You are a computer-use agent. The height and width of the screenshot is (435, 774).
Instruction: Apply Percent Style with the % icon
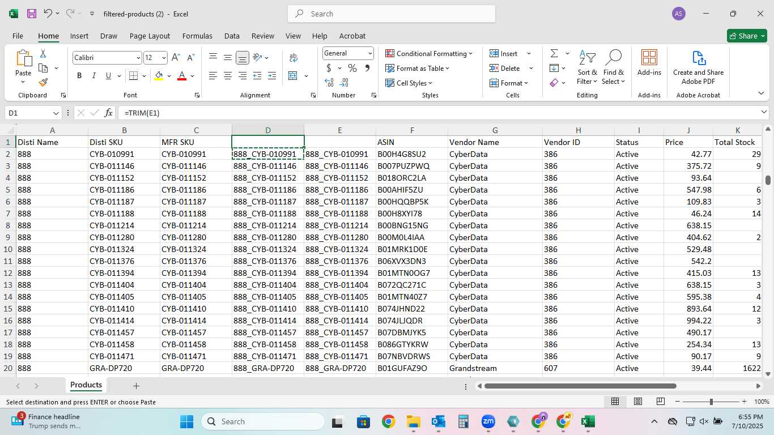[352, 68]
